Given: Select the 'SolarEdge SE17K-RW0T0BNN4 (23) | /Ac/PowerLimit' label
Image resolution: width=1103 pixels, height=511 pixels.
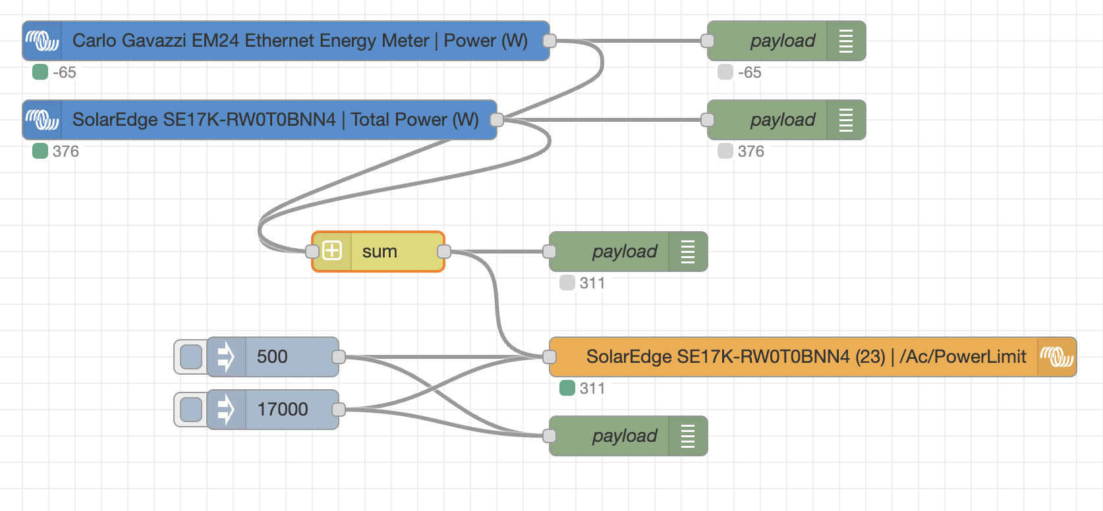Looking at the screenshot, I should click(806, 357).
